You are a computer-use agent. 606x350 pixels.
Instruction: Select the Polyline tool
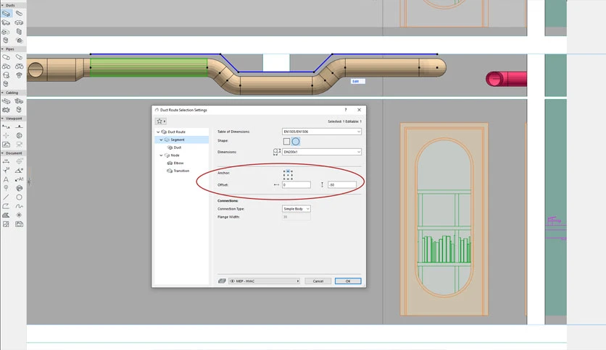coord(6,206)
